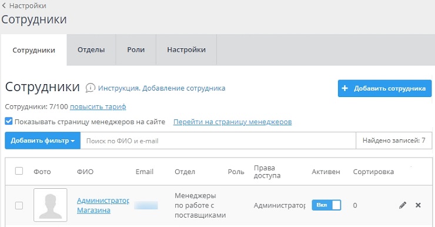Click the Сортировка column header

tap(373, 172)
